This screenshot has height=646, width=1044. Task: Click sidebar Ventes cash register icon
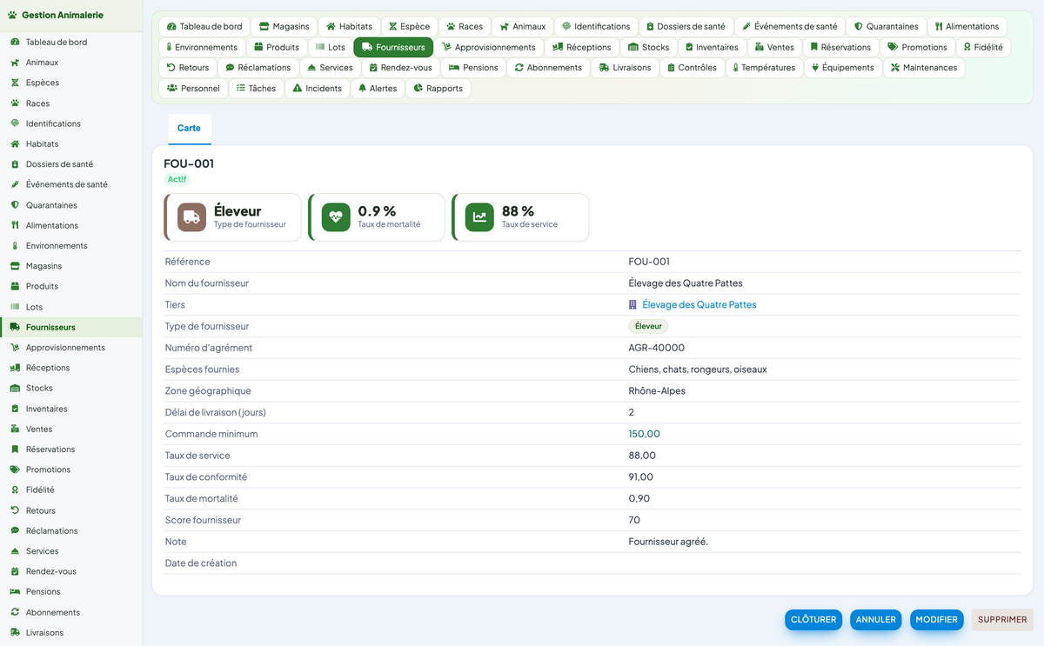pos(15,429)
